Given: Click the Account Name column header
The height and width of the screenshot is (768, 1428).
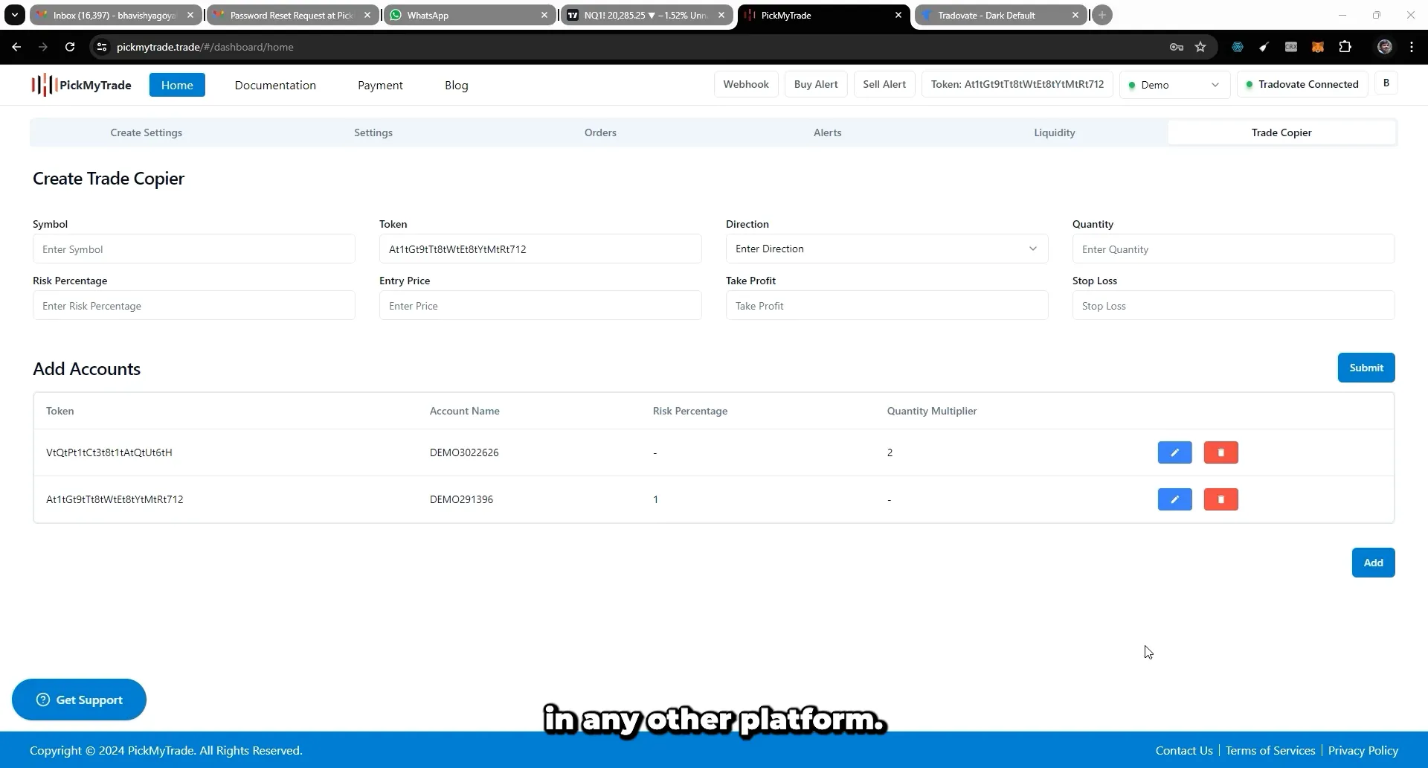Looking at the screenshot, I should tap(465, 411).
